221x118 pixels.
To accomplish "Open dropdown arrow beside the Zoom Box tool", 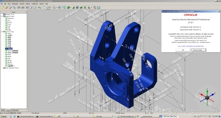I will pyautogui.click(x=57, y=8).
